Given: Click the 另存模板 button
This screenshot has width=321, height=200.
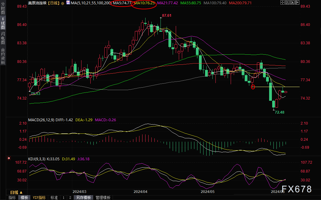Looking at the screenshot, I should click(84, 198).
